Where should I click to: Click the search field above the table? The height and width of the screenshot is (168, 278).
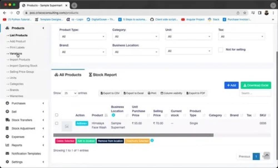pyautogui.click(x=255, y=93)
